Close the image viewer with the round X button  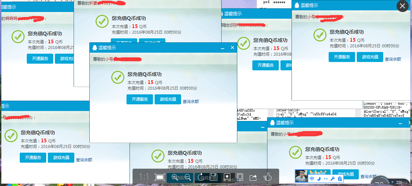(403, 6)
